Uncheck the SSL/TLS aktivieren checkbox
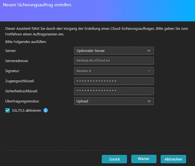Image resolution: width=195 pixels, height=166 pixels. click(7, 110)
